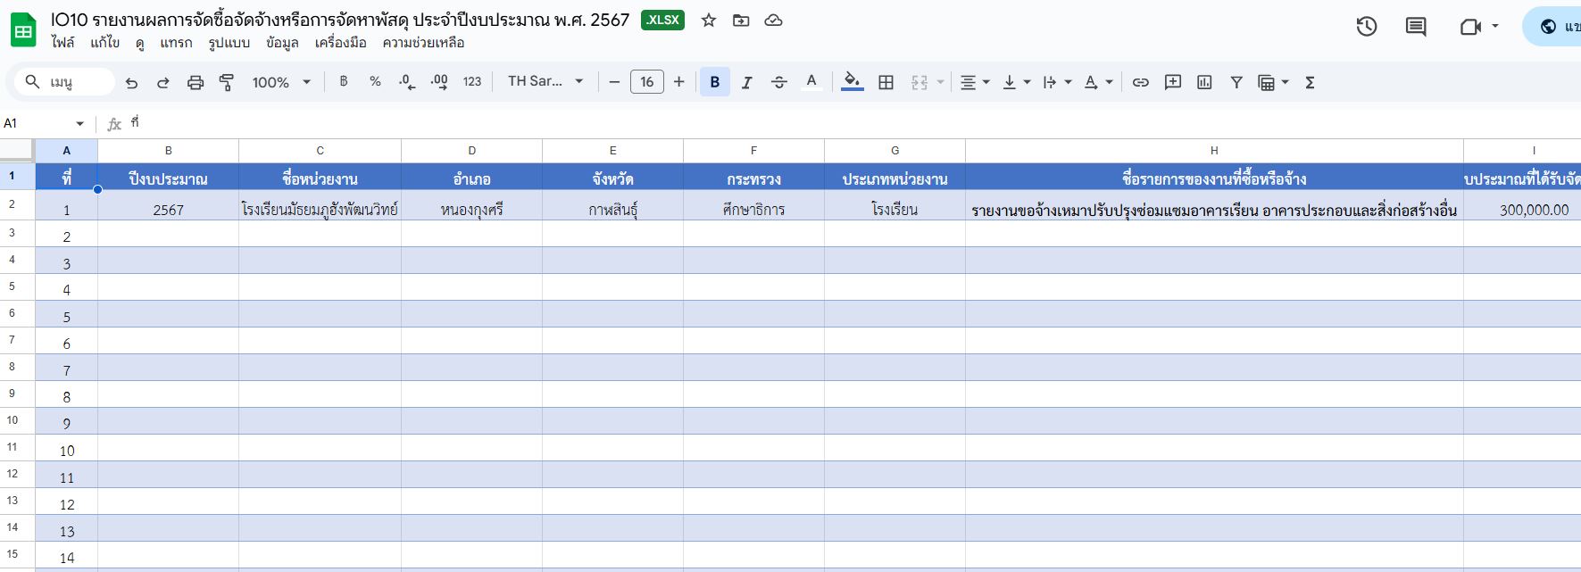Select the paint format roller
This screenshot has height=572, width=1581.
coord(227,82)
